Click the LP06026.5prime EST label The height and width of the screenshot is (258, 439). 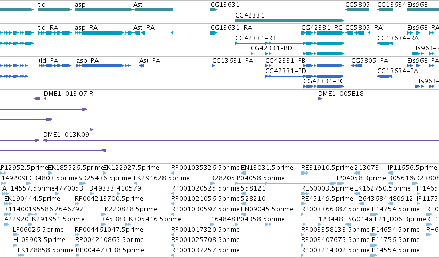pos(38,230)
